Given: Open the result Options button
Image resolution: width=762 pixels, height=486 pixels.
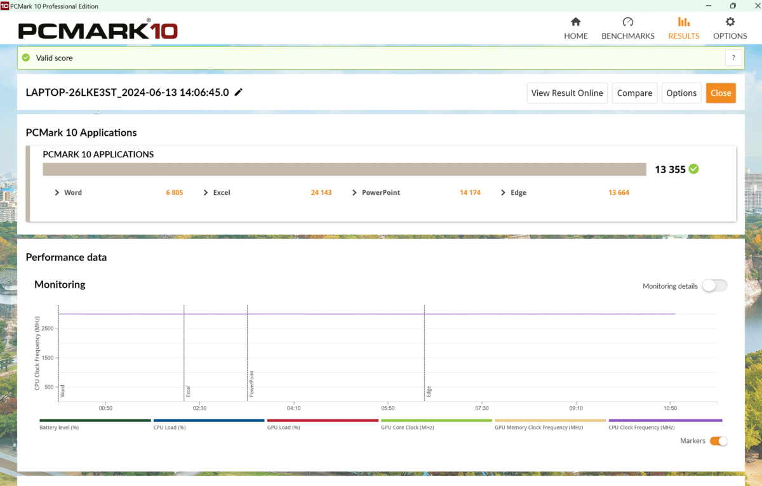Looking at the screenshot, I should pyautogui.click(x=681, y=93).
